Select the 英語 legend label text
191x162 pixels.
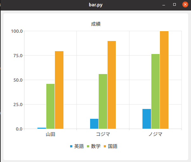(79, 146)
